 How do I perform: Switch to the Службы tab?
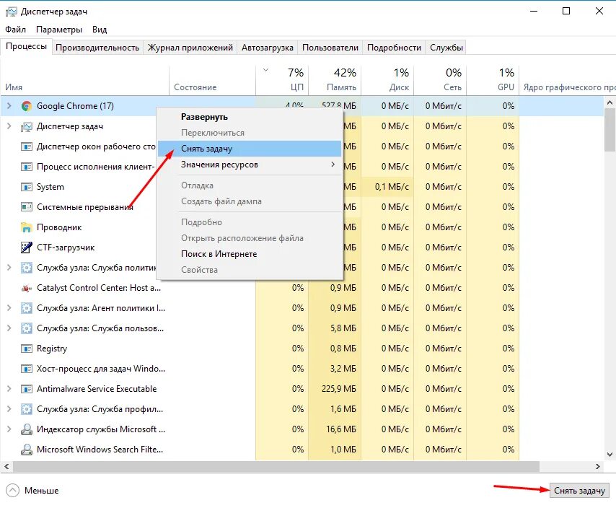[446, 48]
